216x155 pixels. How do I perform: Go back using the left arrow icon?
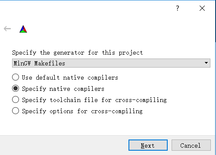point(7,29)
